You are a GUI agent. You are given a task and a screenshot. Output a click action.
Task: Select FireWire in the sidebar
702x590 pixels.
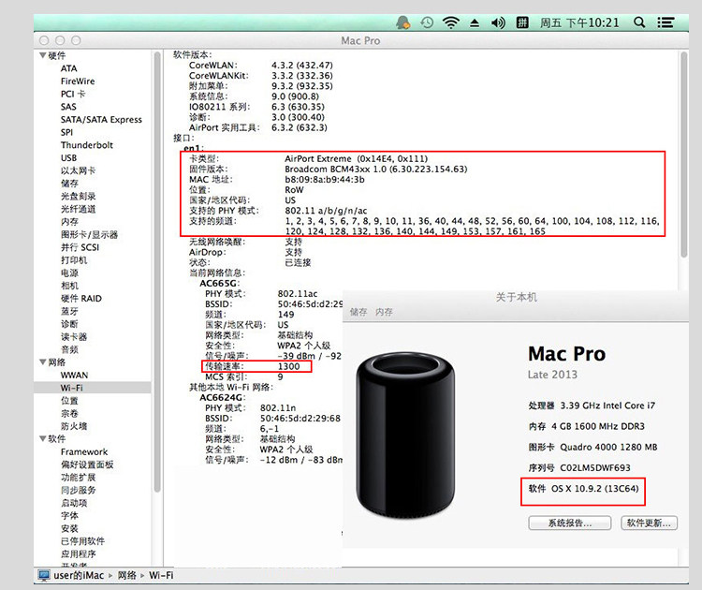[x=78, y=81]
